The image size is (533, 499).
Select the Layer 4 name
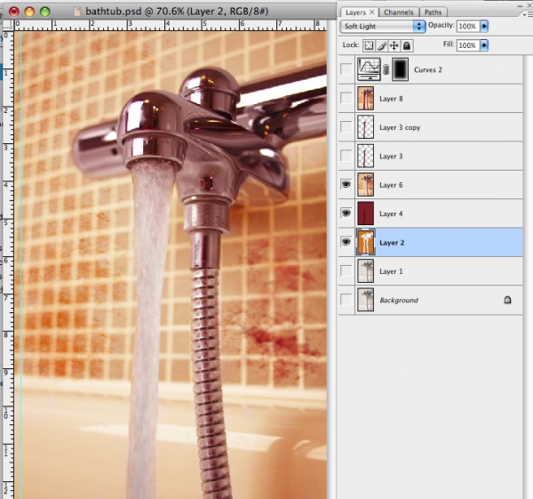[391, 213]
